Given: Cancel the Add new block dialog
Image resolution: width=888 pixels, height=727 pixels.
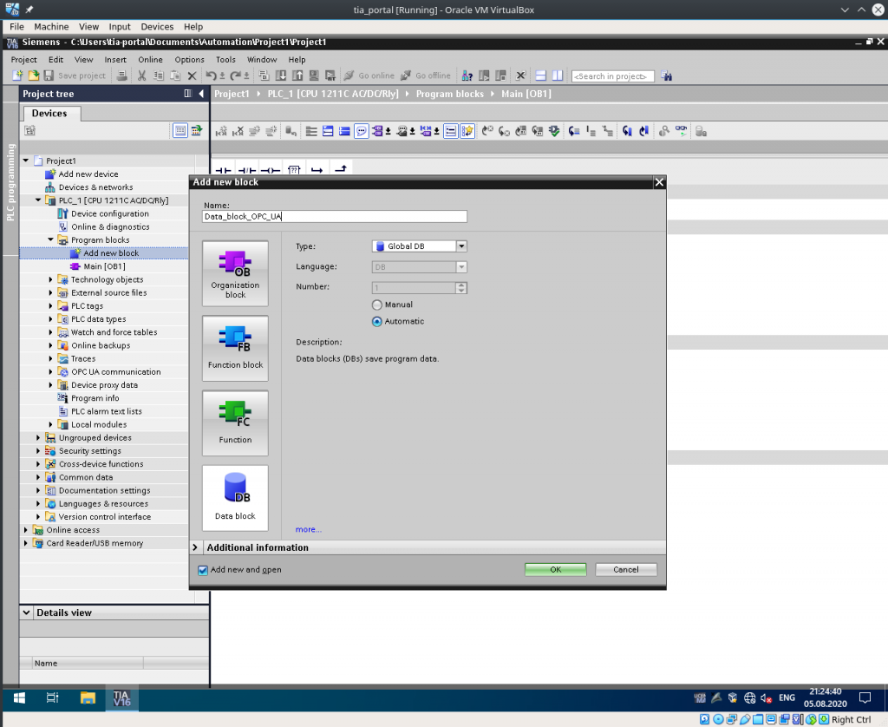Looking at the screenshot, I should coord(626,569).
